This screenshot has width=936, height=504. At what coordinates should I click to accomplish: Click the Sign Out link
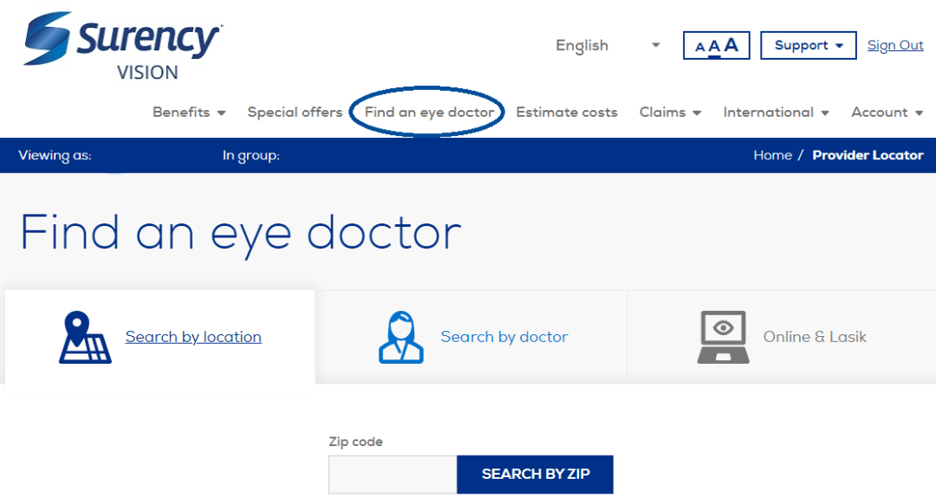895,46
